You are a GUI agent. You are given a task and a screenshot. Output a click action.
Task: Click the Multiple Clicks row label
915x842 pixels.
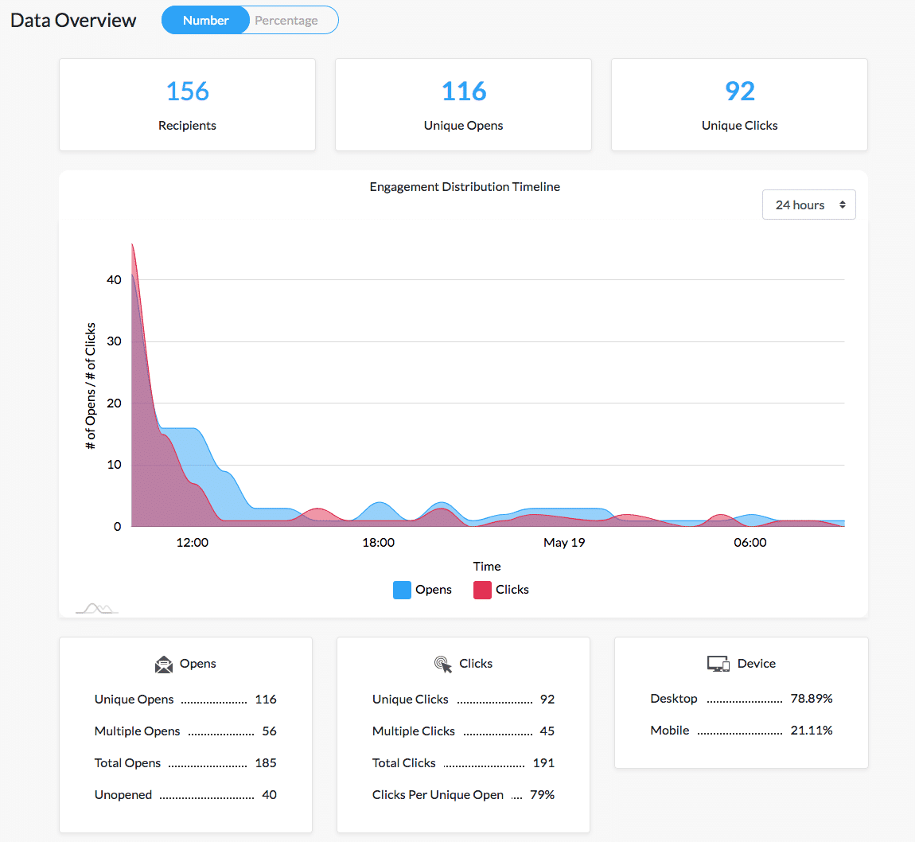point(413,731)
